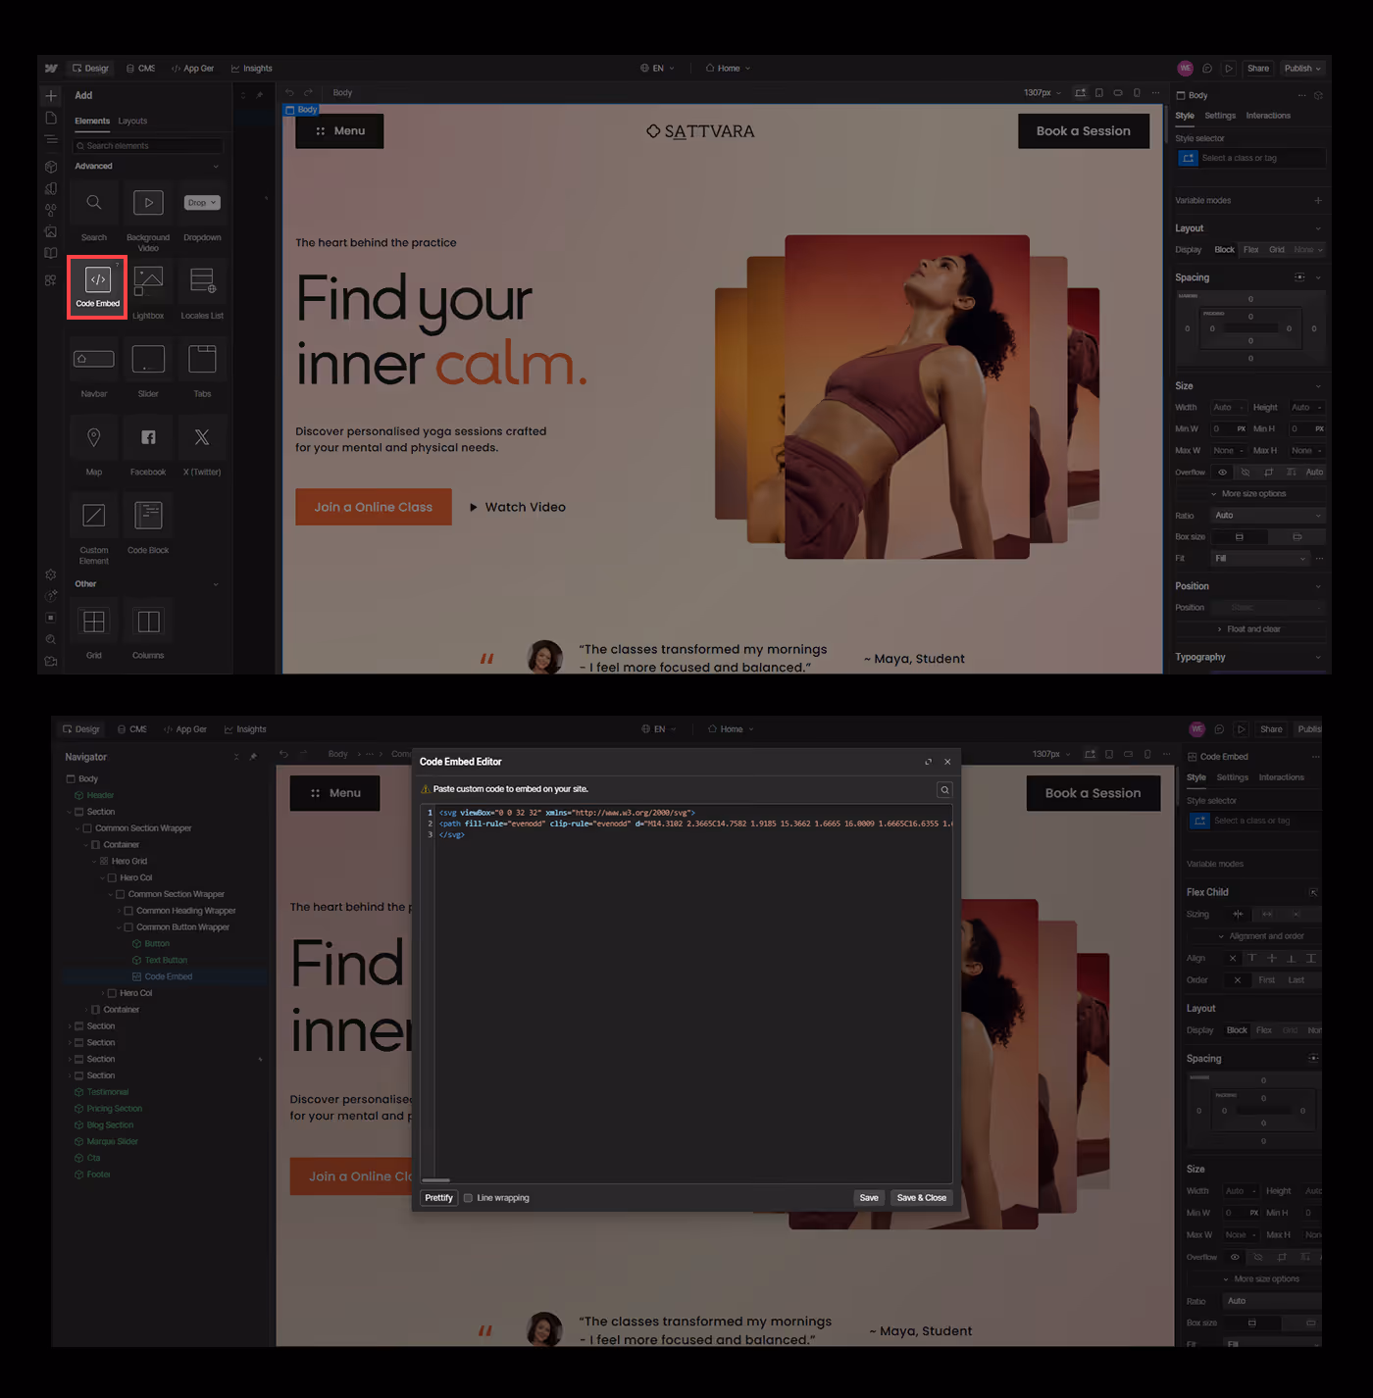Select the Custom Element item
Screen dimensions: 1373x1398
[x=94, y=529]
